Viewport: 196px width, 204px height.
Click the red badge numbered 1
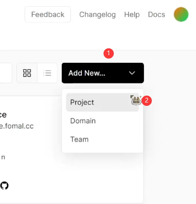pyautogui.click(x=108, y=53)
